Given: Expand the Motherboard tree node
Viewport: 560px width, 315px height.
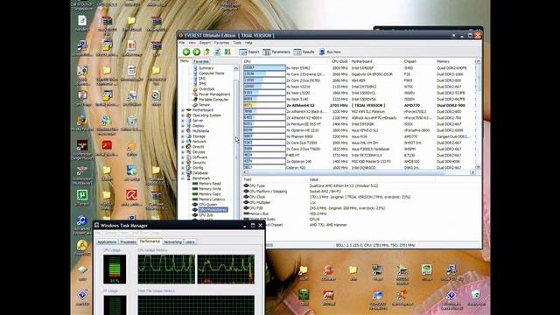Looking at the screenshot, I should coord(183,110).
